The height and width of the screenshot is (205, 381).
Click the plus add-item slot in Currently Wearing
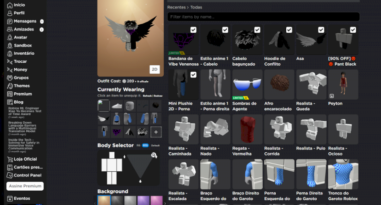(156, 132)
